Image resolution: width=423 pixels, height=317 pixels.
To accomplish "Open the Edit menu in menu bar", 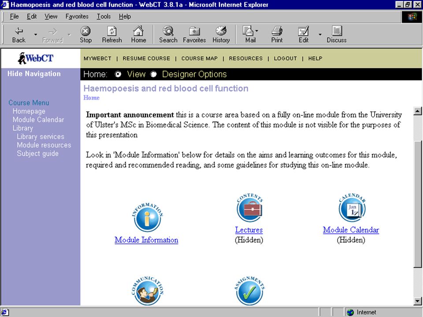I will click(32, 16).
